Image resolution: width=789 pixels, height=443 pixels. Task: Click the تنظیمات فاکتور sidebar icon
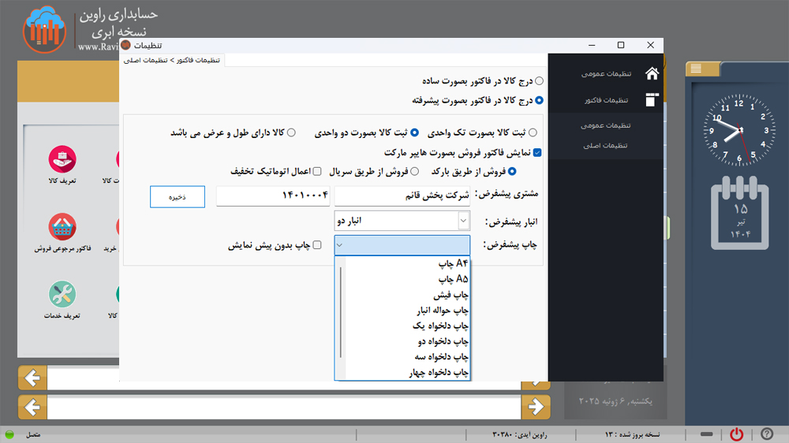pyautogui.click(x=652, y=100)
